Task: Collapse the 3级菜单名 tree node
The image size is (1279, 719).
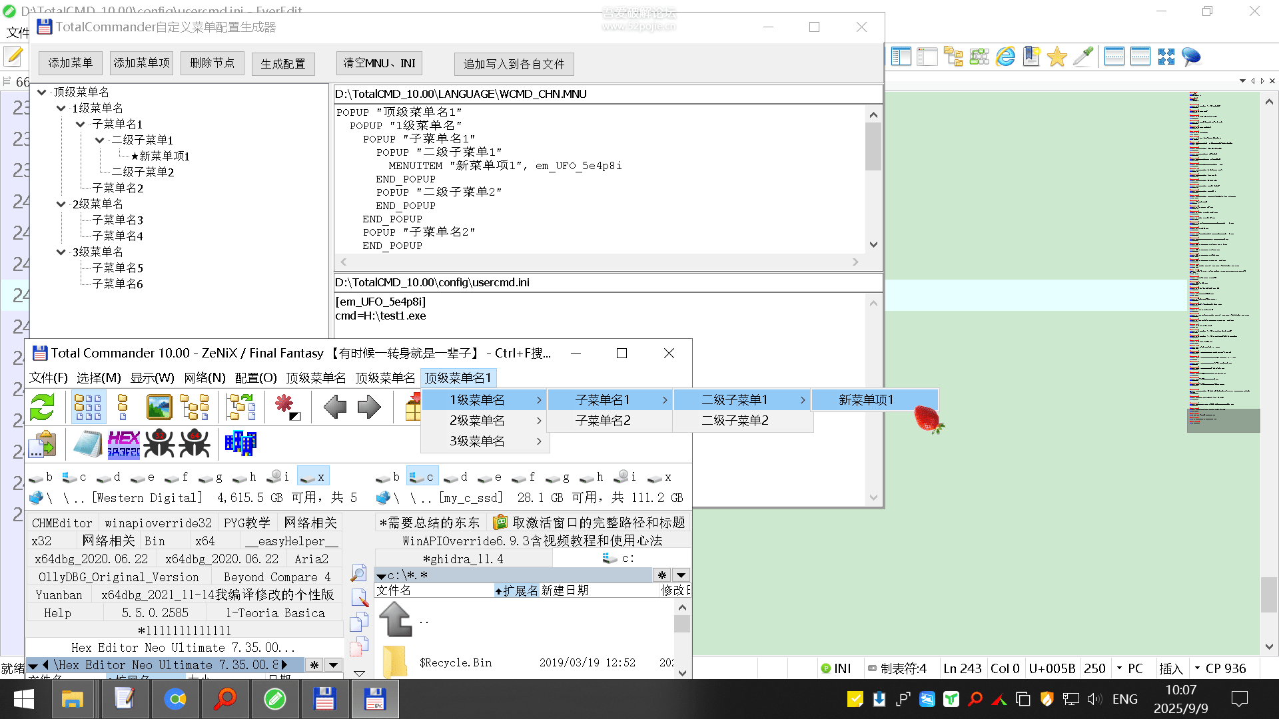Action: point(61,252)
